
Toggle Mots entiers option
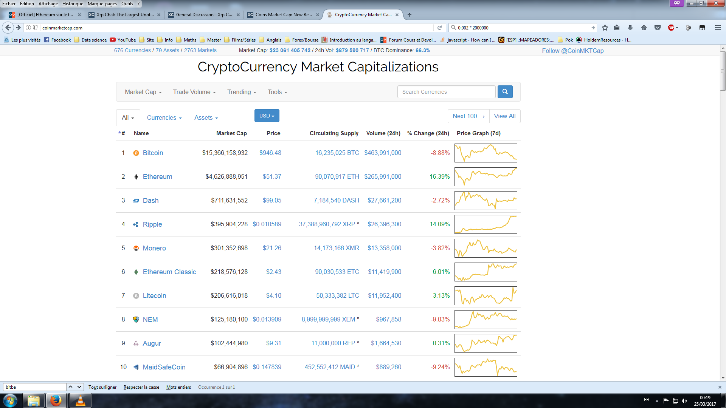click(178, 387)
